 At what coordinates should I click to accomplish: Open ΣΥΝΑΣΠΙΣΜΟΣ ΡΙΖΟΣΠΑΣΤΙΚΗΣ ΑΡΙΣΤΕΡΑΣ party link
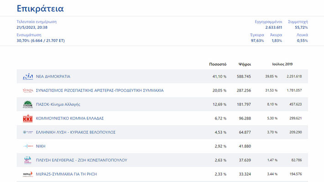tap(99, 90)
